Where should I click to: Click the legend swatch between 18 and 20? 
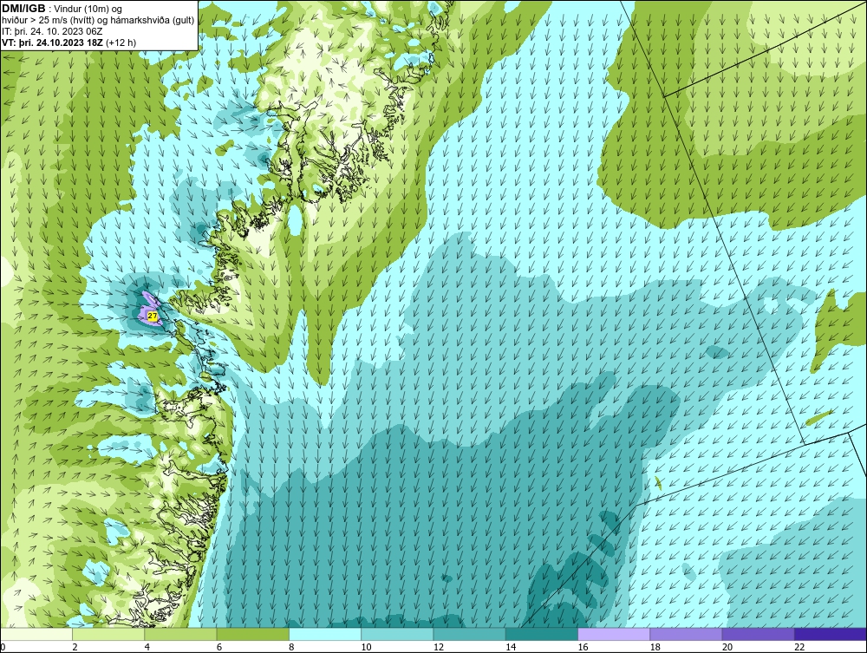[x=686, y=634]
